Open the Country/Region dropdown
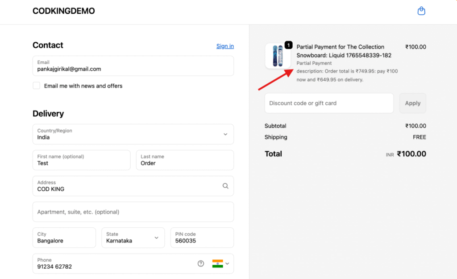Image resolution: width=457 pixels, height=279 pixels. 133,134
